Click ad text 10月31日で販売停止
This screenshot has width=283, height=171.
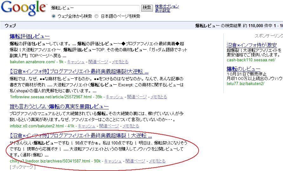click(x=247, y=74)
